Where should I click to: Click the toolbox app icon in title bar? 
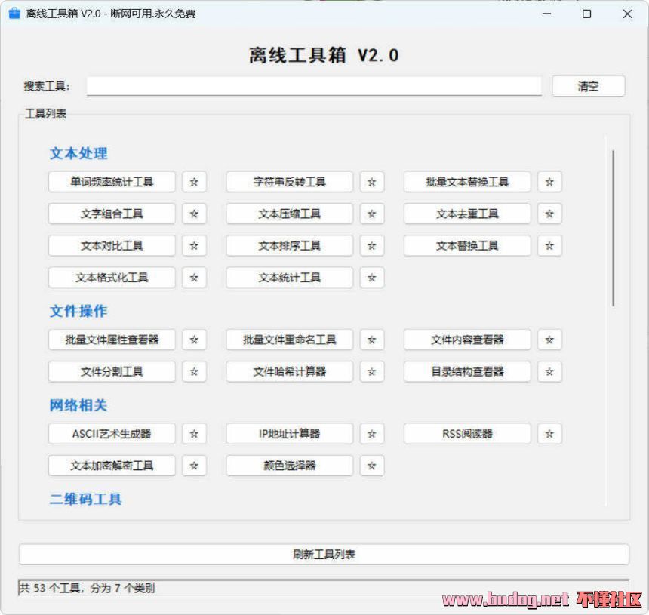click(14, 14)
